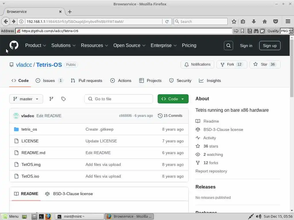Screen dimensions: 294x220
Task: Open the Mint Menu button
Action: 11,217
